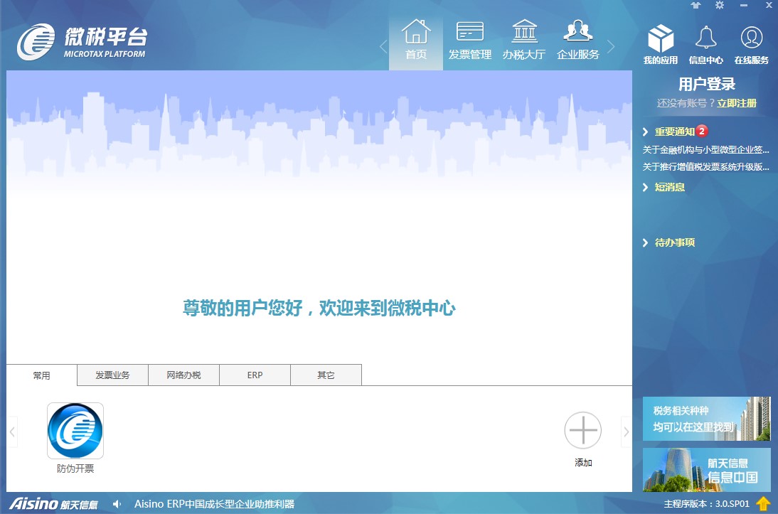Open the title bar settings gear
Image resolution: width=778 pixels, height=514 pixels.
pos(720,5)
